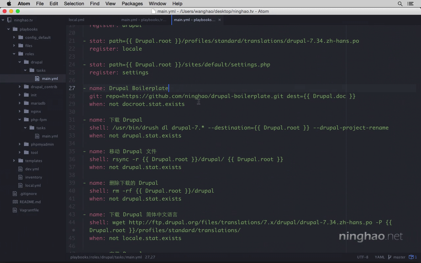Open the Help menu

(177, 4)
